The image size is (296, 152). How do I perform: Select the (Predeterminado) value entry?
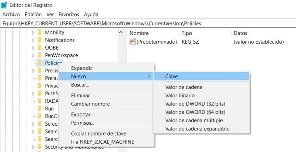click(x=156, y=42)
